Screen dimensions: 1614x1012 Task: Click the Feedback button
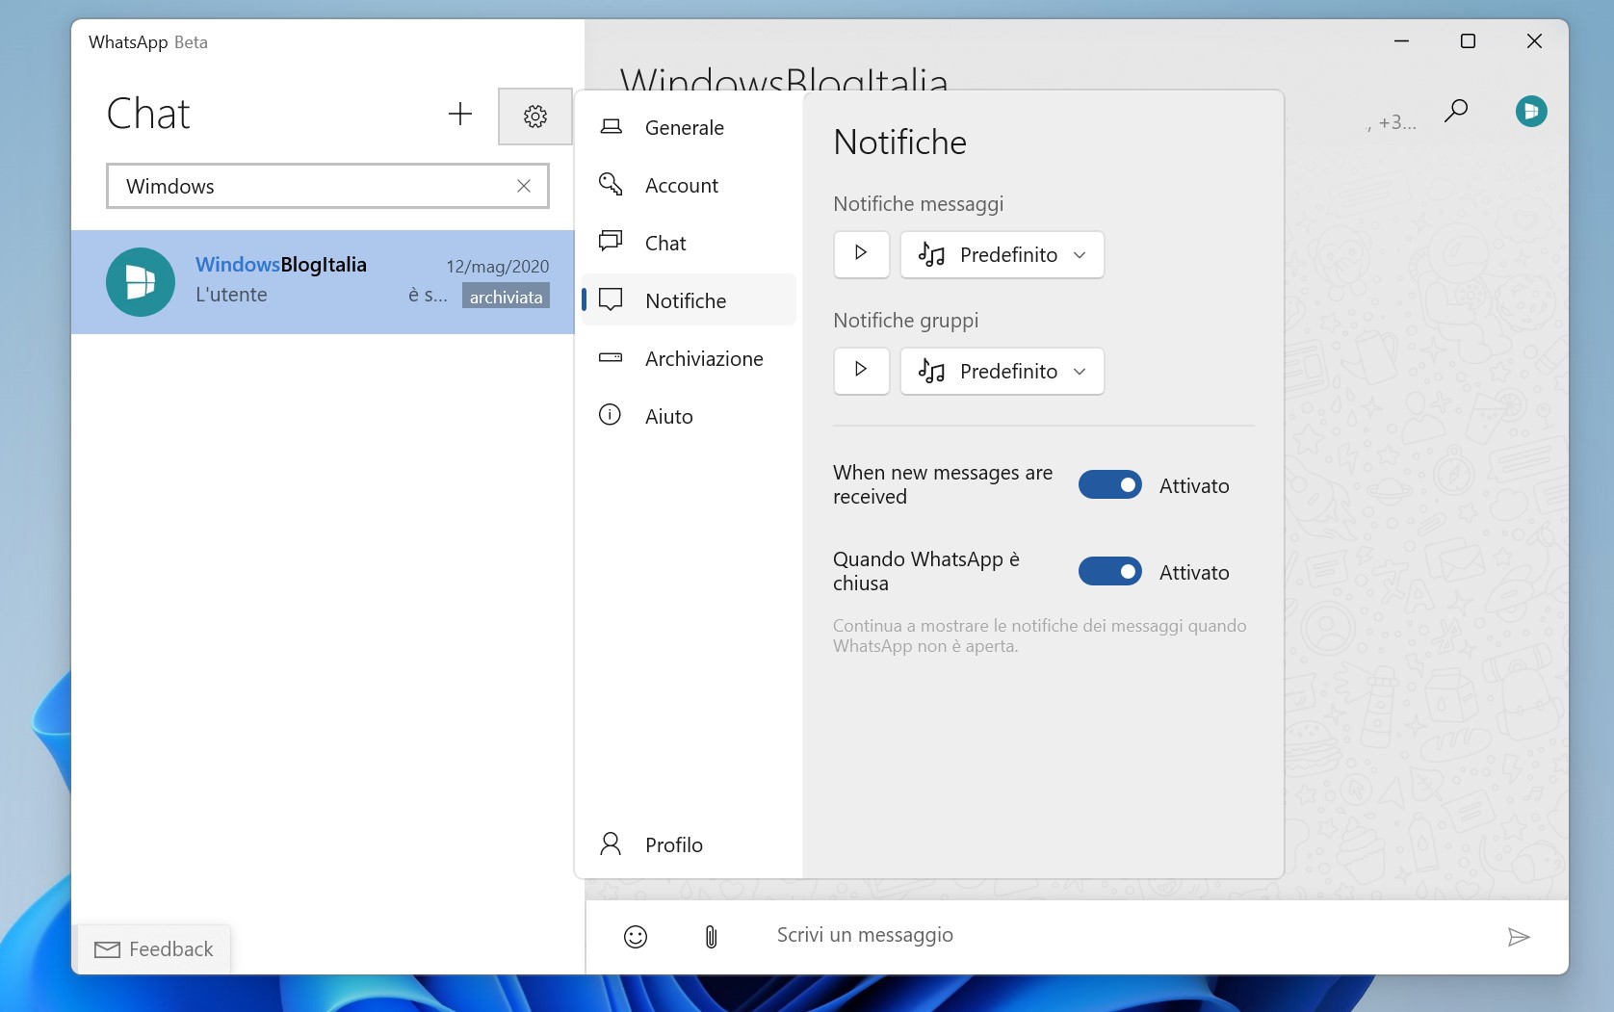[153, 949]
